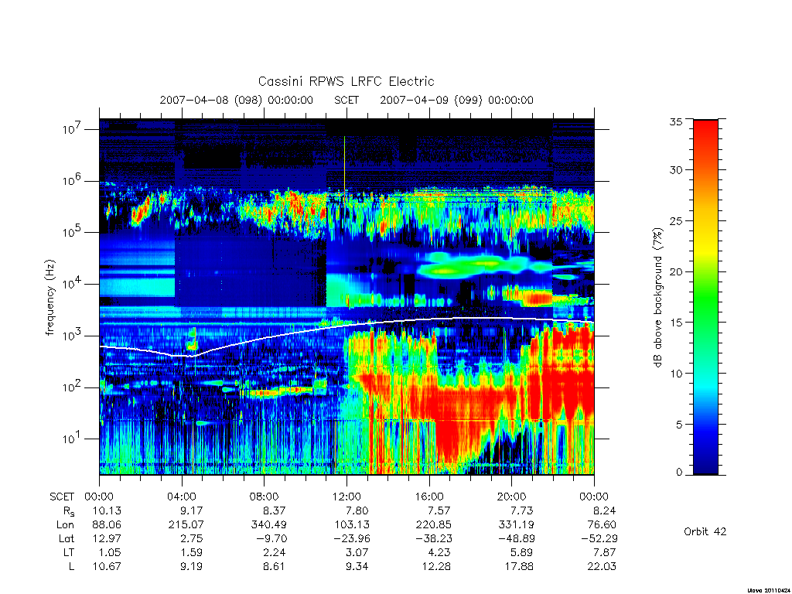Screen dimensions: 792x594
Task: Click the Rs value '9.17'
Action: tap(191, 510)
